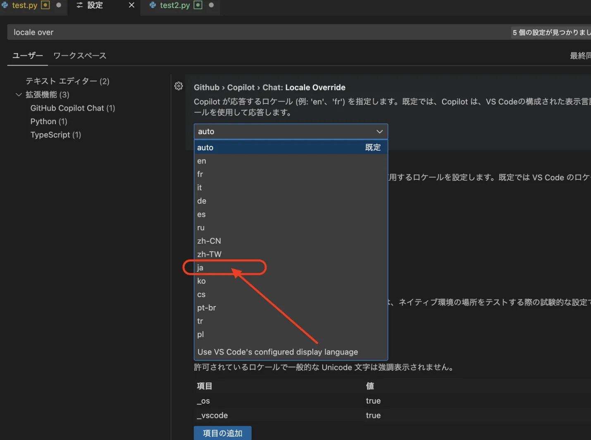Image resolution: width=591 pixels, height=440 pixels.
Task: Choose the zh-CN locale option
Action: 291,241
